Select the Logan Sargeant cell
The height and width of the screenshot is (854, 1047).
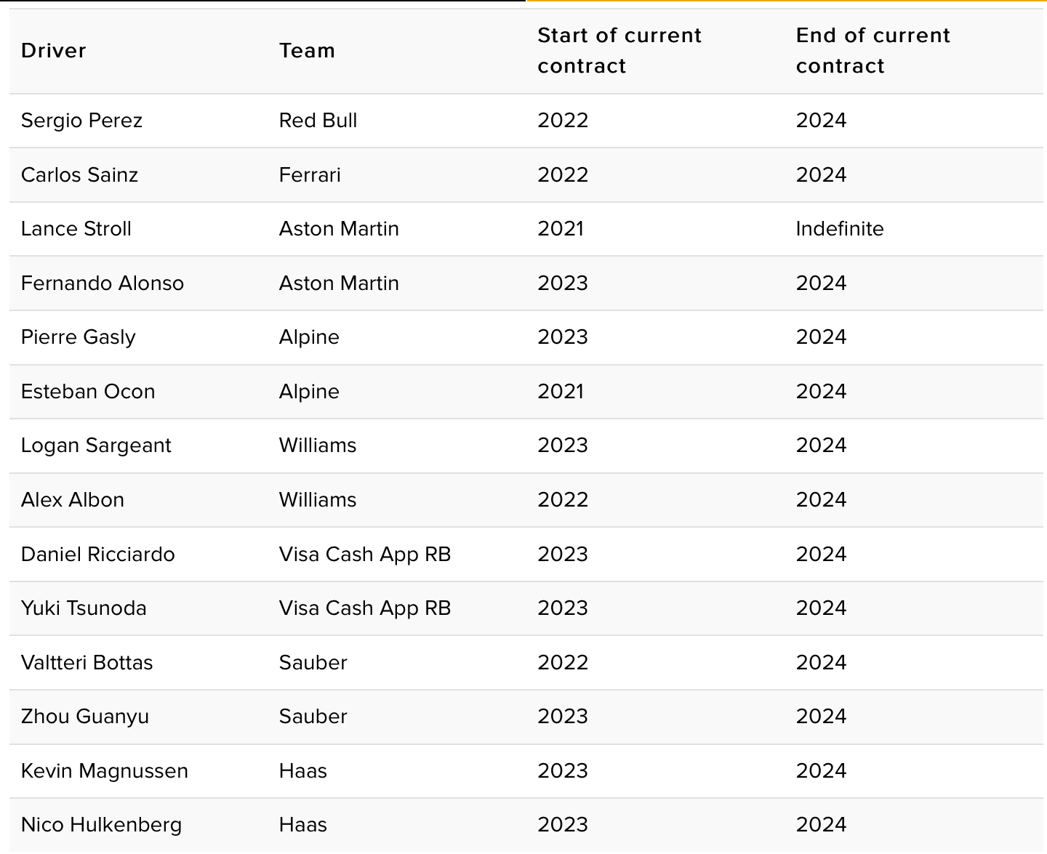96,446
